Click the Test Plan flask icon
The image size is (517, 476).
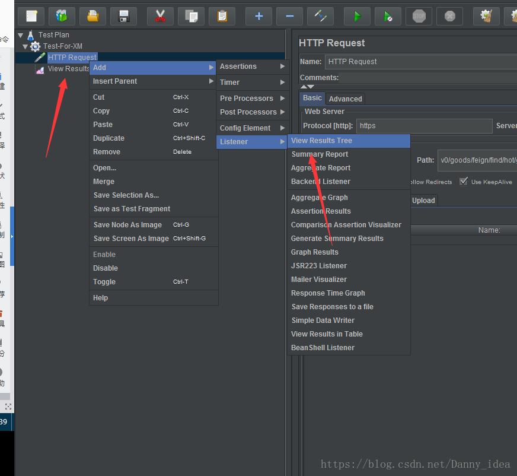pos(31,35)
